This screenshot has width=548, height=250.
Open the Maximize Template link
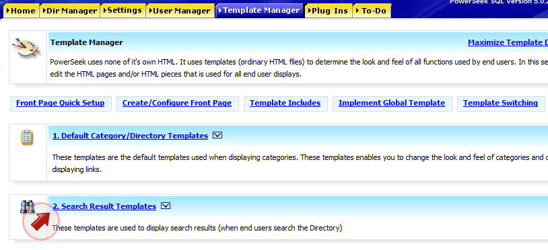coord(508,42)
